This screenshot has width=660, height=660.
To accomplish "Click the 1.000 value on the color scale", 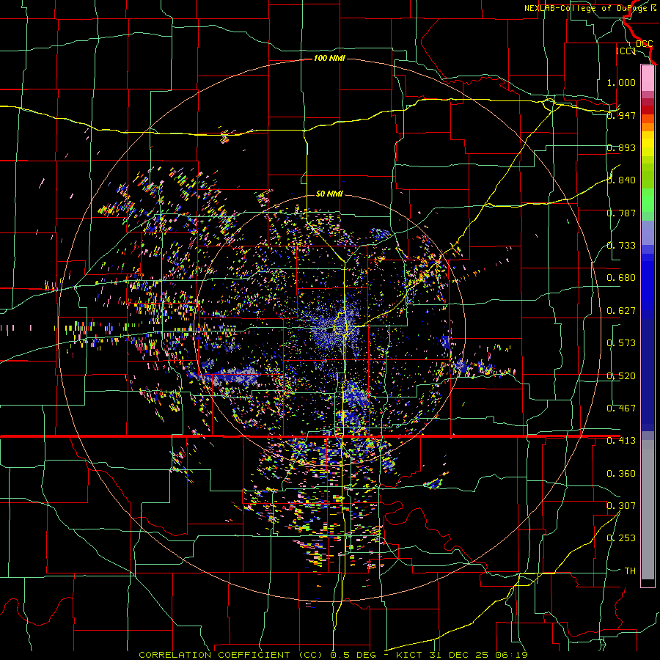I will click(621, 82).
